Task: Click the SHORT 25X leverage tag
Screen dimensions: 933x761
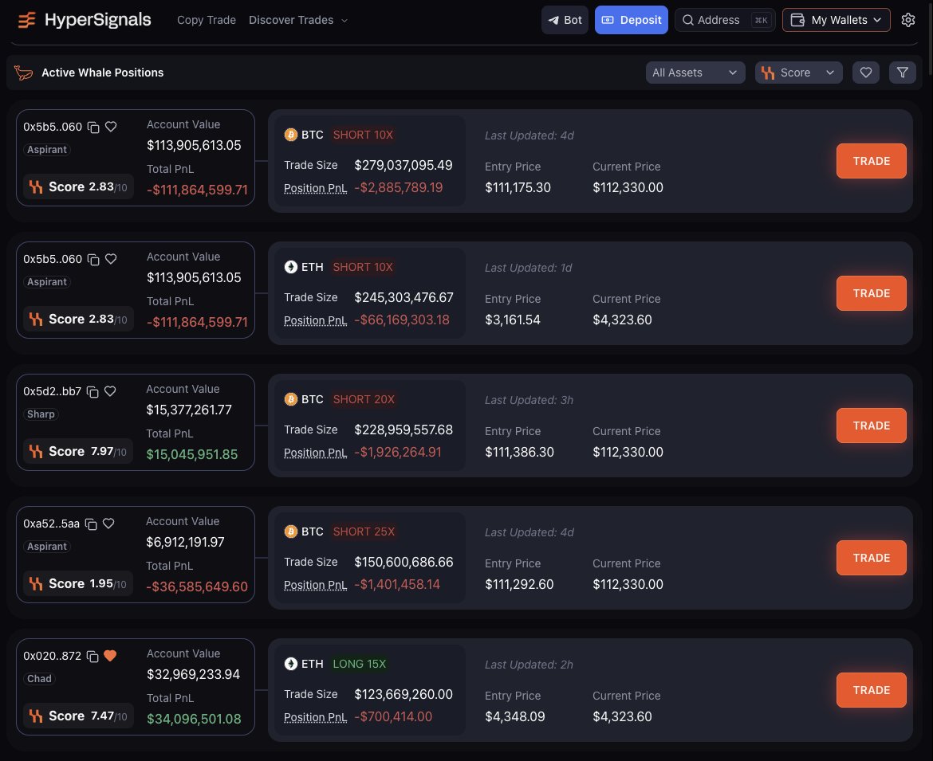Action: [x=364, y=532]
